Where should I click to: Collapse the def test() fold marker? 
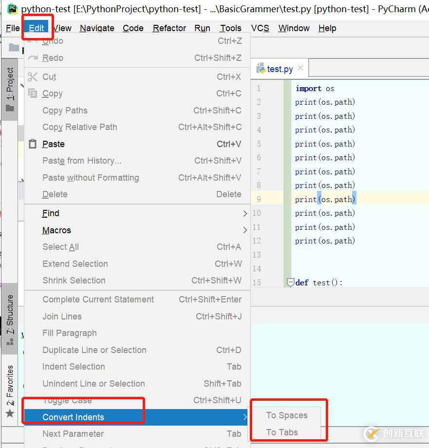tap(290, 282)
